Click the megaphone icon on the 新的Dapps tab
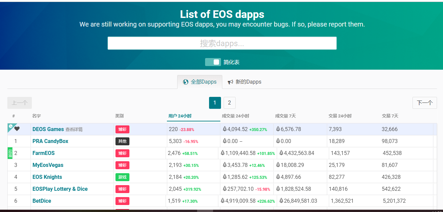This screenshot has height=212, width=443. (x=230, y=82)
